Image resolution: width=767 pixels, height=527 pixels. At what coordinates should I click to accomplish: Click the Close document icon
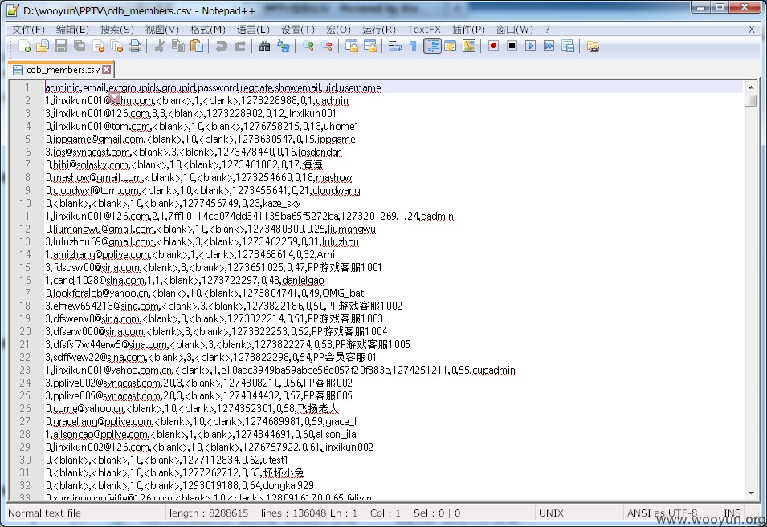coord(98,47)
